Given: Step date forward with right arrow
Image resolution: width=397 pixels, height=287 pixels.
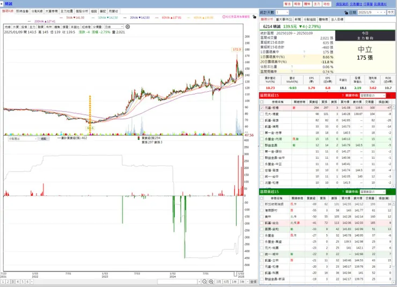Looking at the screenshot, I should (x=384, y=12).
